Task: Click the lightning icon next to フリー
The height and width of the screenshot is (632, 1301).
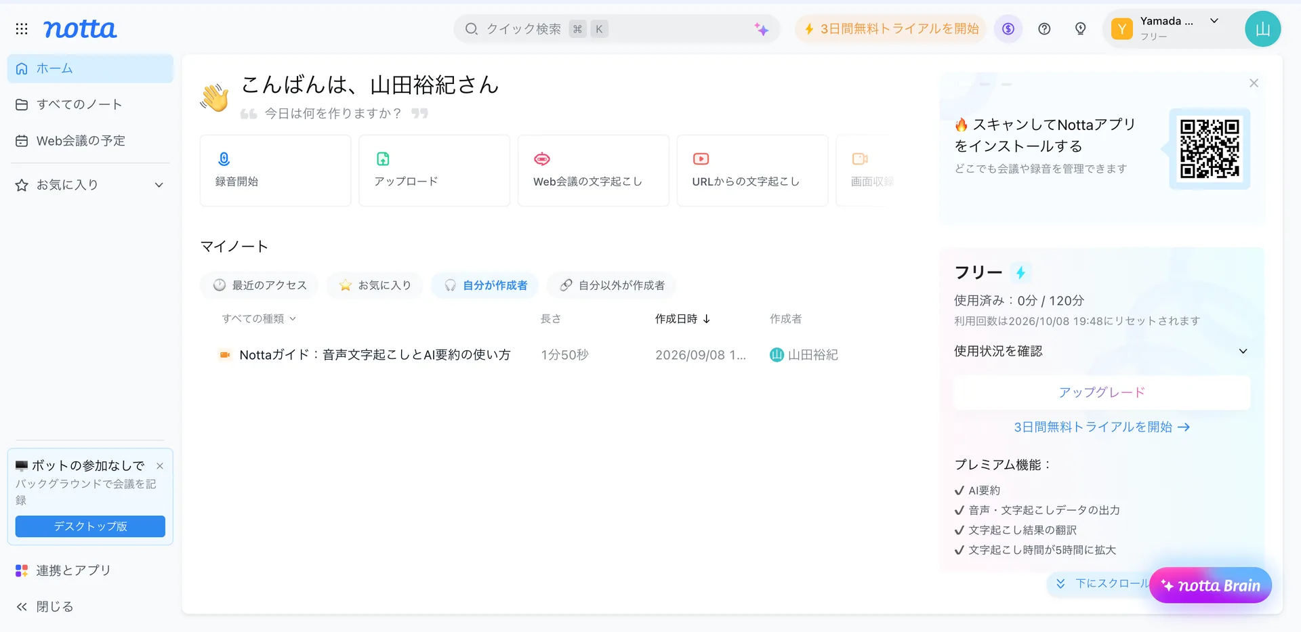Action: click(x=1020, y=272)
